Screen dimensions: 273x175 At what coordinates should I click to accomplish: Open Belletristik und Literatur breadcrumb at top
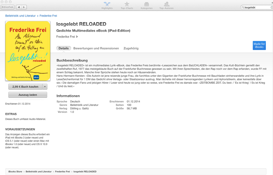(20, 16)
